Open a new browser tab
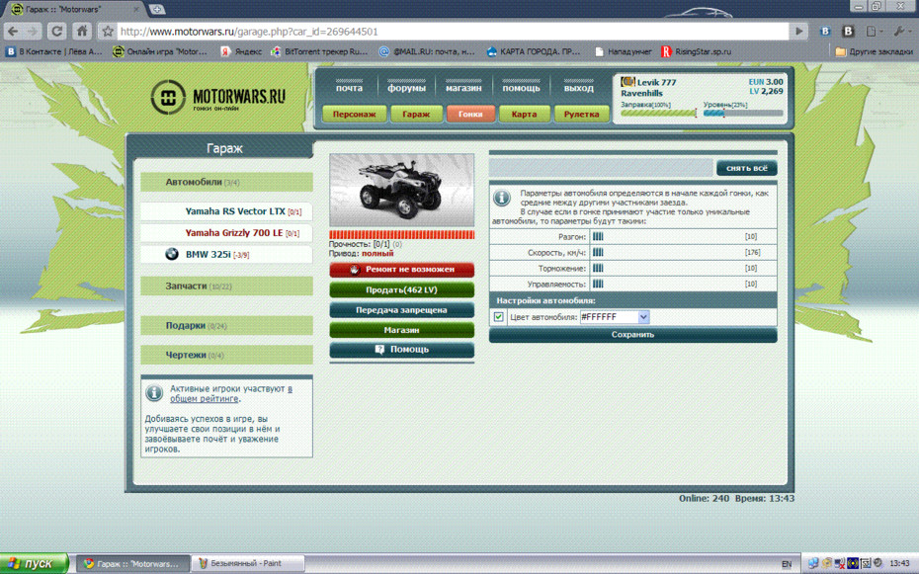 click(x=156, y=9)
